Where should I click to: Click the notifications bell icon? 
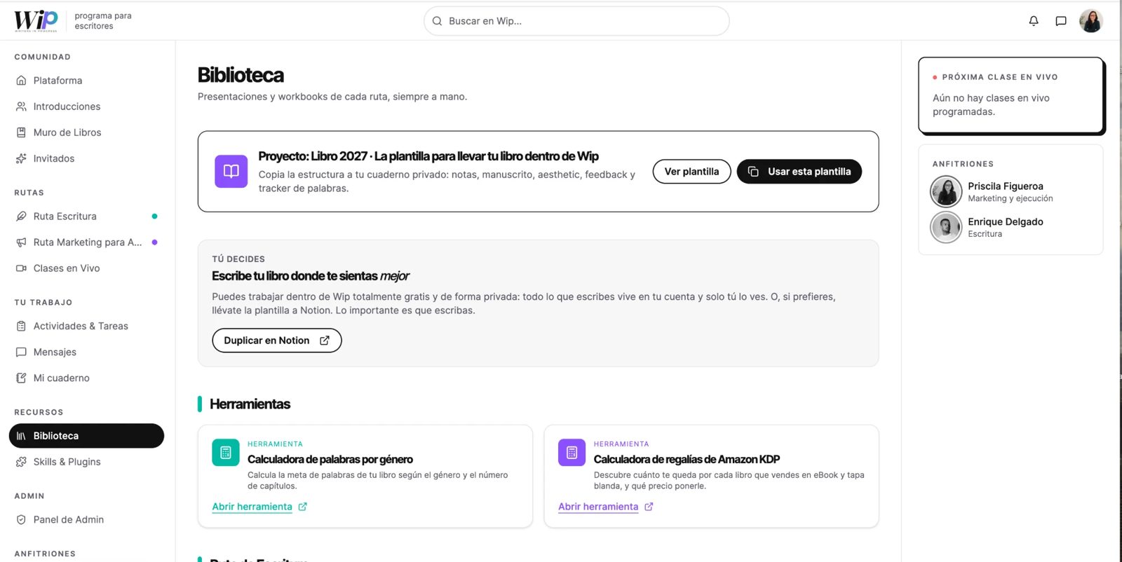(x=1034, y=21)
